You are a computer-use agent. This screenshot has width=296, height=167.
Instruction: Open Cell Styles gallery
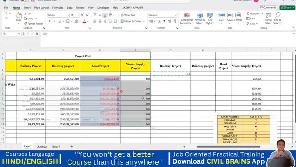[x=210, y=19]
